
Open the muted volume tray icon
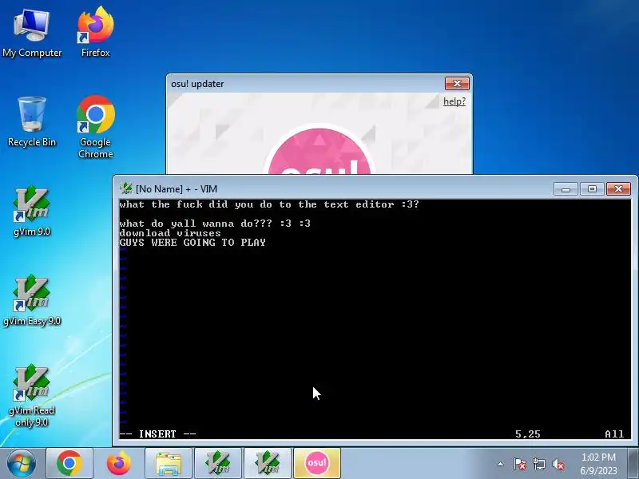(x=558, y=464)
